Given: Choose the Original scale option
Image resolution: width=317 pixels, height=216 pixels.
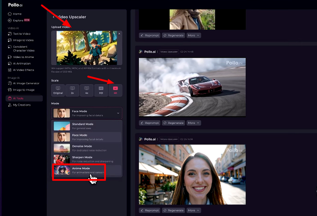Looking at the screenshot, I should click(58, 90).
